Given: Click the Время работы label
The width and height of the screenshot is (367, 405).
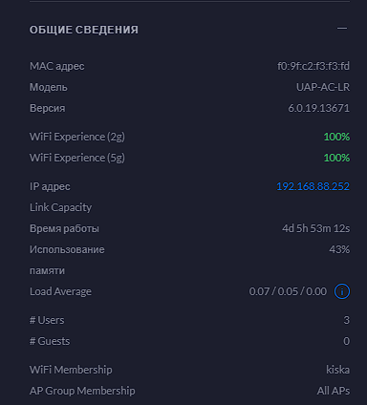Looking at the screenshot, I should pos(64,228).
